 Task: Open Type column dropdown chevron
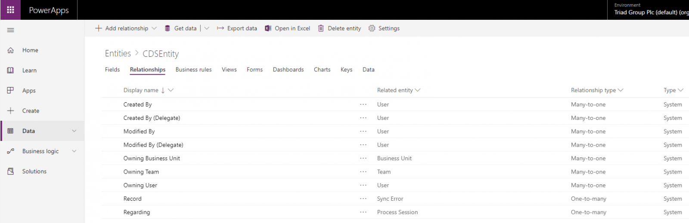coord(680,90)
